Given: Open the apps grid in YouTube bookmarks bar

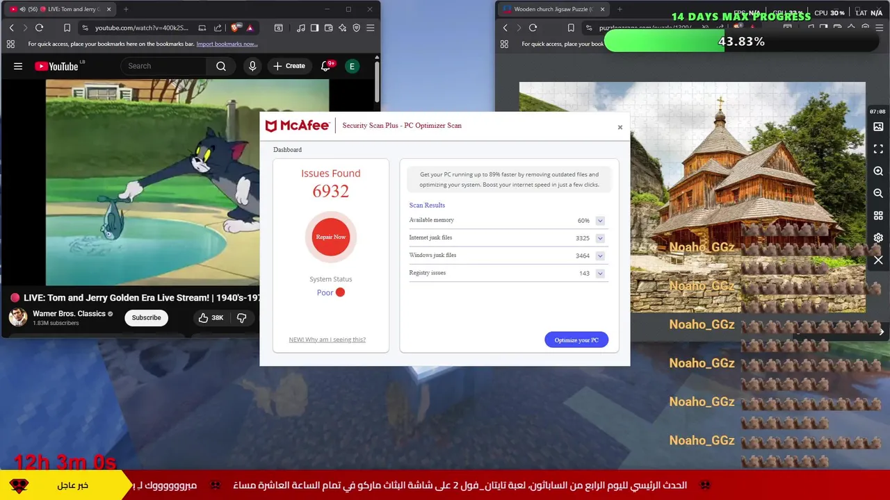Looking at the screenshot, I should click(x=10, y=44).
